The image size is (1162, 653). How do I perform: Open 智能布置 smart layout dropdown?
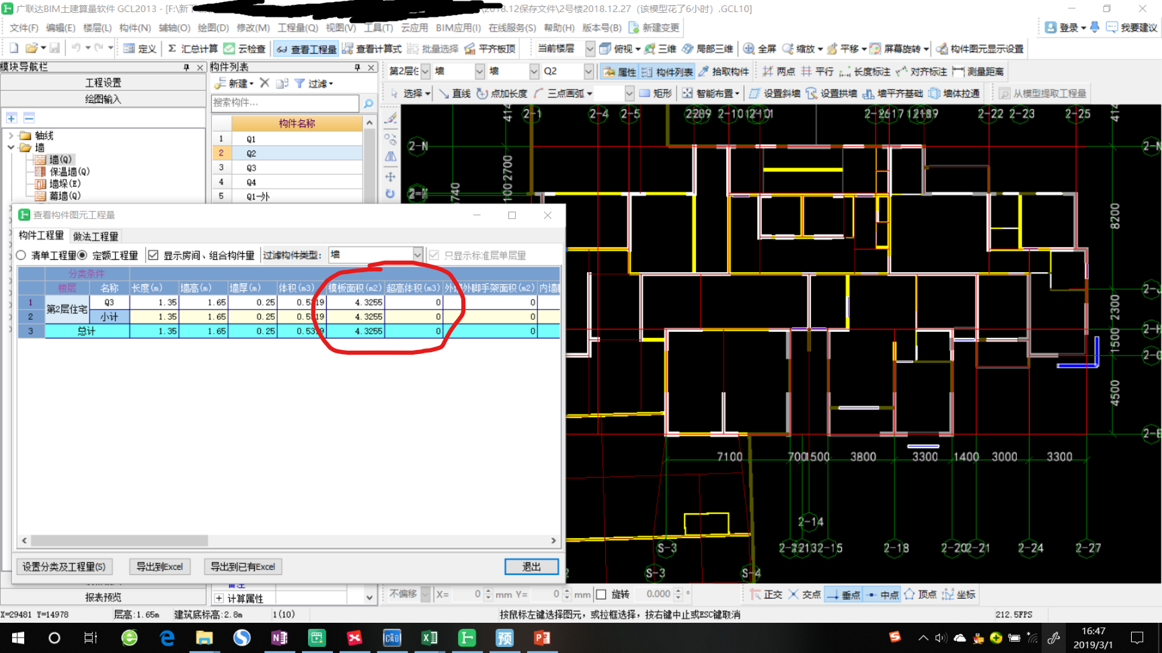click(x=711, y=93)
